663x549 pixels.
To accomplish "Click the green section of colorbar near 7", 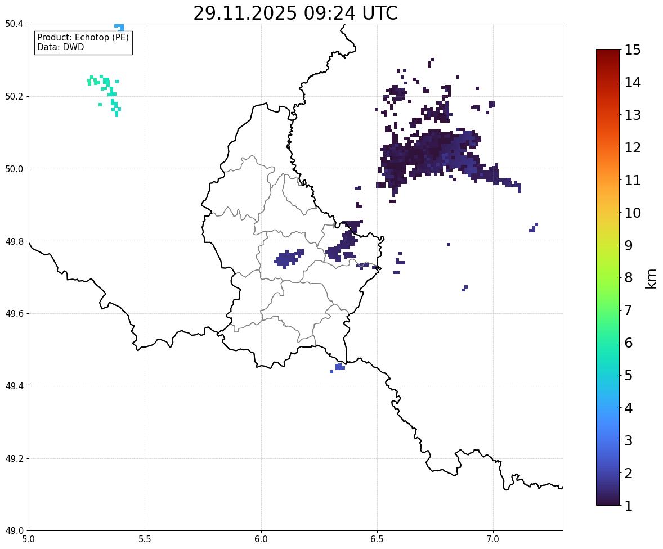I will click(x=608, y=310).
